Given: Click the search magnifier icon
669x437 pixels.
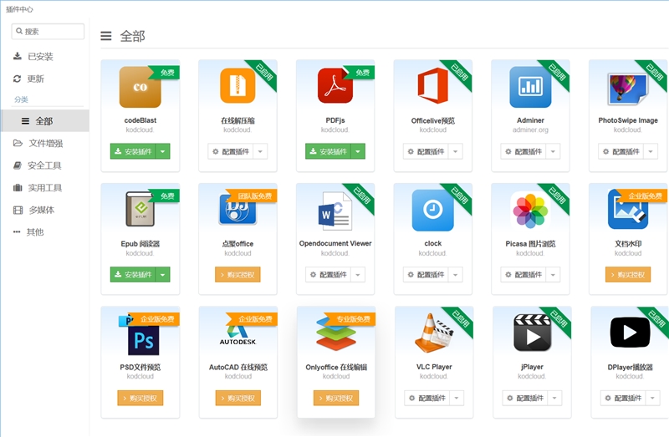Looking at the screenshot, I should coord(19,31).
